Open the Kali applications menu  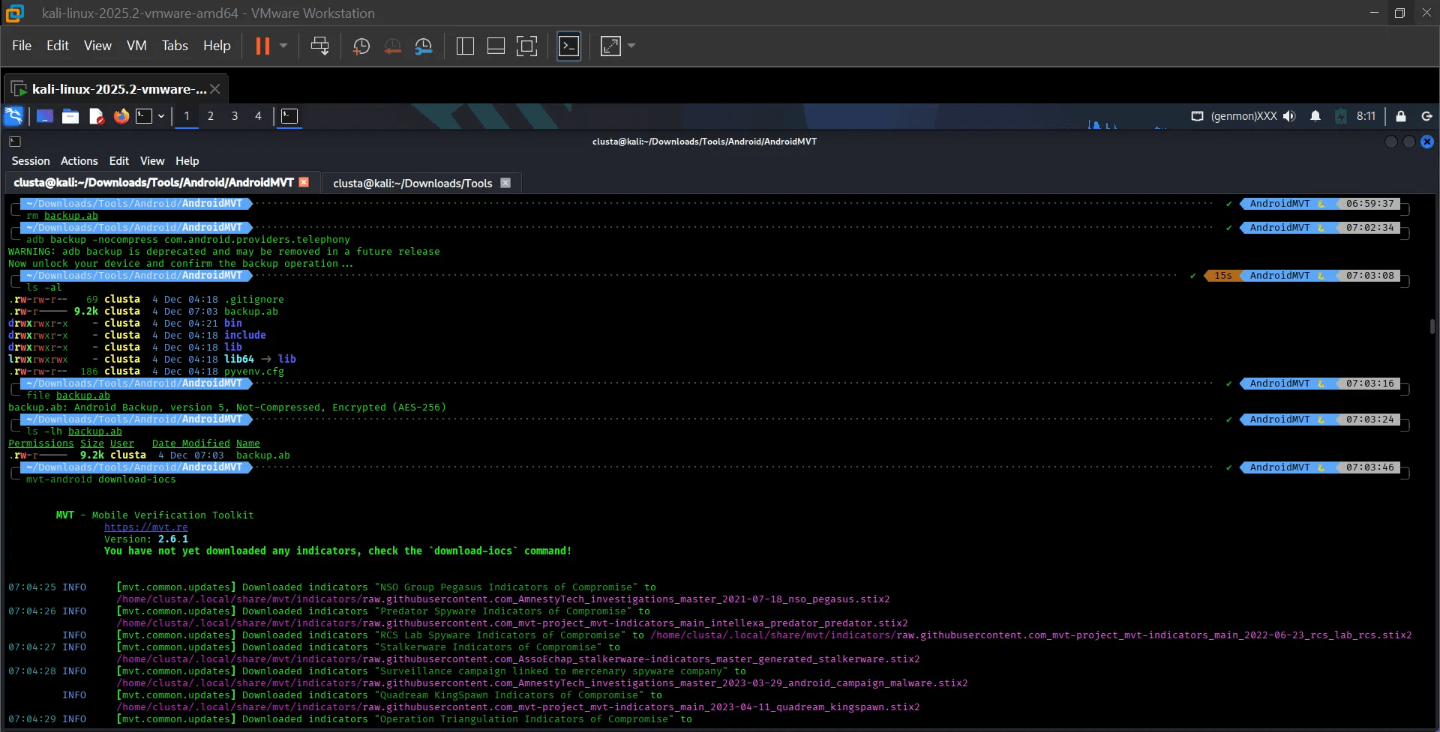(14, 116)
